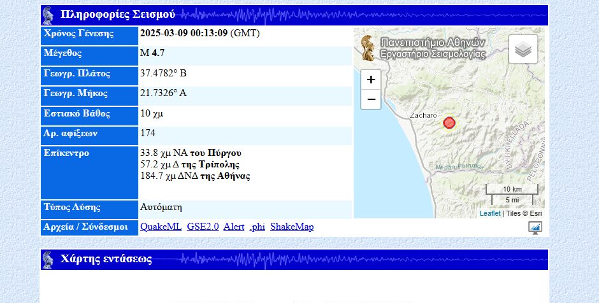Select the focal depth value 10 χμ
The image size is (599, 303).
pyautogui.click(x=151, y=113)
